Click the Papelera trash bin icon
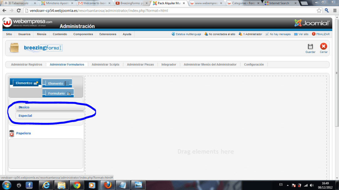 pos(12,133)
